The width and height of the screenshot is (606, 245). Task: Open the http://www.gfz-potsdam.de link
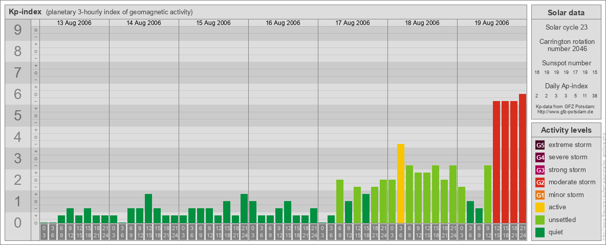565,112
